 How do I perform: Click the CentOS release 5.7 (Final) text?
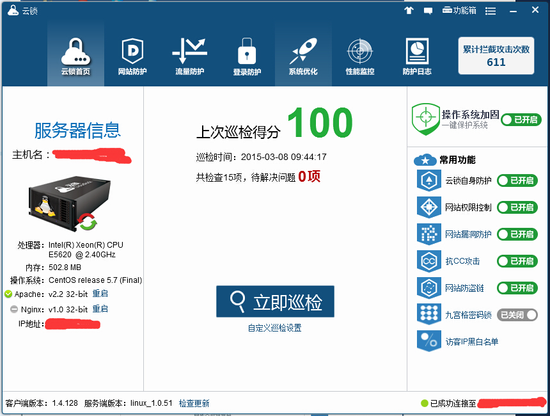(95, 280)
